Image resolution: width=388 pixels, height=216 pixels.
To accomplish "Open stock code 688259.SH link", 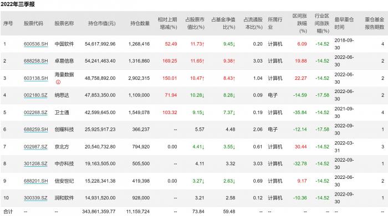I will [35, 129].
